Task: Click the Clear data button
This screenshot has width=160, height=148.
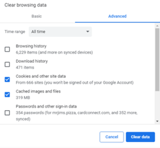Action: click(140, 137)
